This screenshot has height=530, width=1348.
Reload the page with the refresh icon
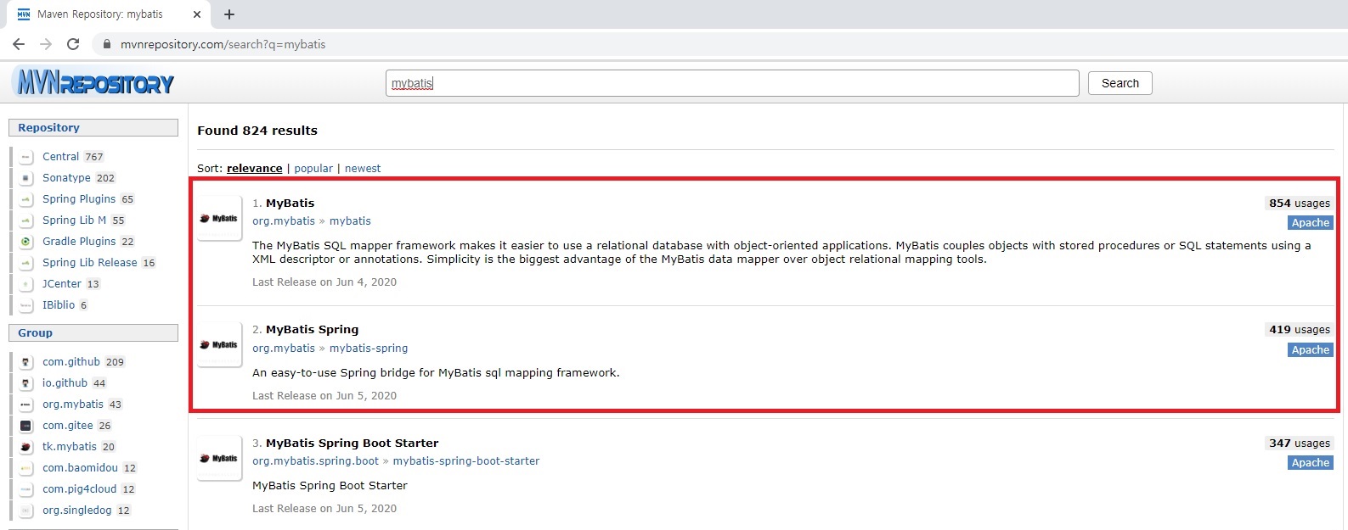(x=73, y=44)
